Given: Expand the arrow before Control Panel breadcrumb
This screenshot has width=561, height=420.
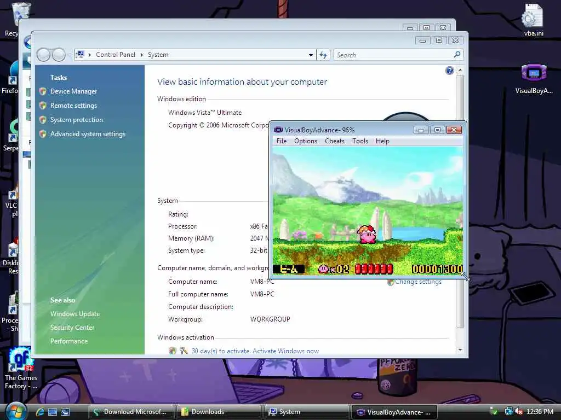Looking at the screenshot, I should click(x=89, y=55).
